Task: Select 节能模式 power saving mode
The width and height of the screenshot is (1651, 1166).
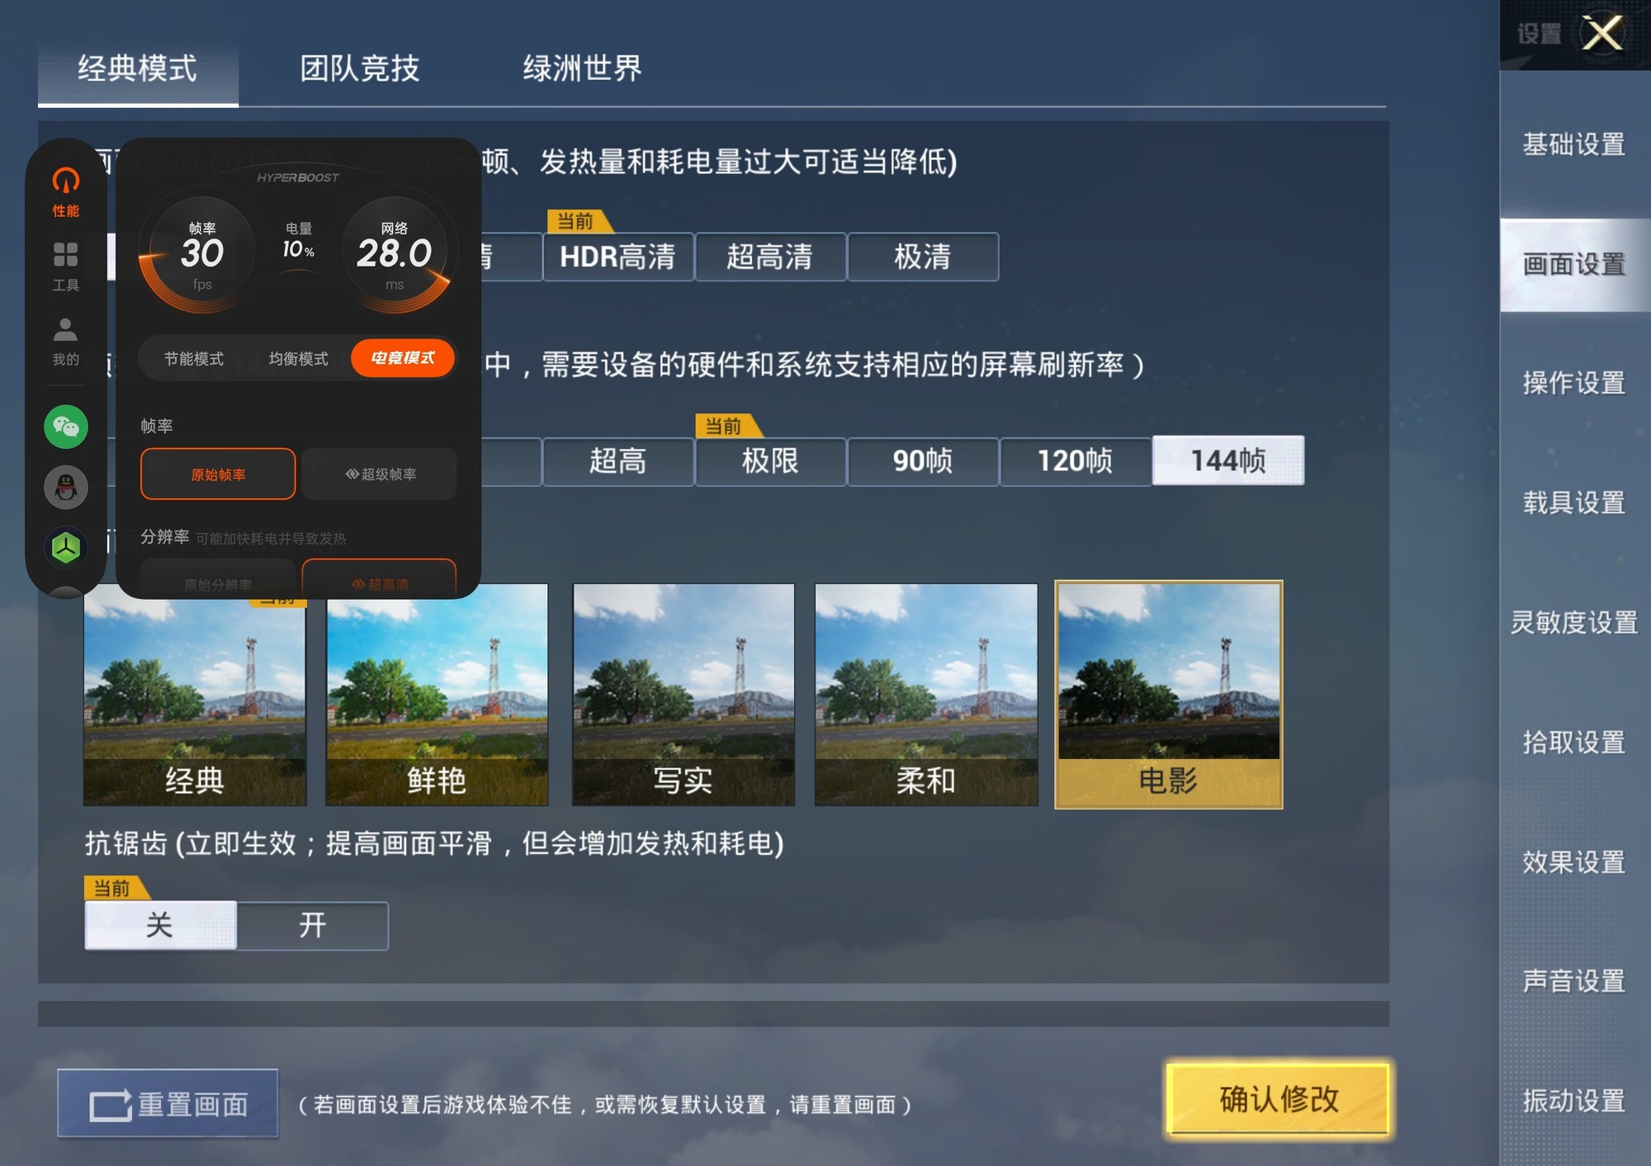Action: coord(194,358)
